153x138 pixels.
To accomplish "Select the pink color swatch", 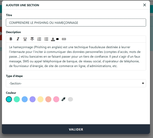I will click(x=56, y=99).
